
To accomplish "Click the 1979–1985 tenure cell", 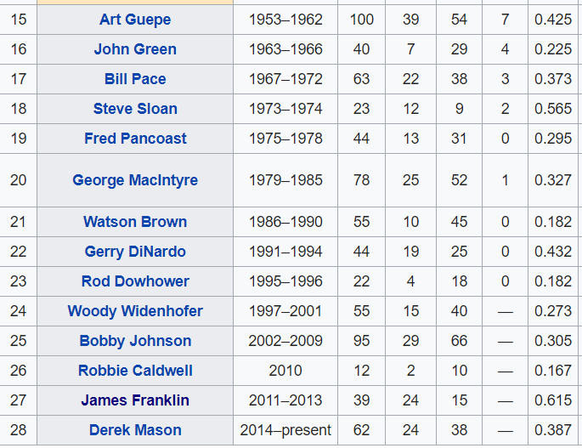I will pyautogui.click(x=285, y=180).
